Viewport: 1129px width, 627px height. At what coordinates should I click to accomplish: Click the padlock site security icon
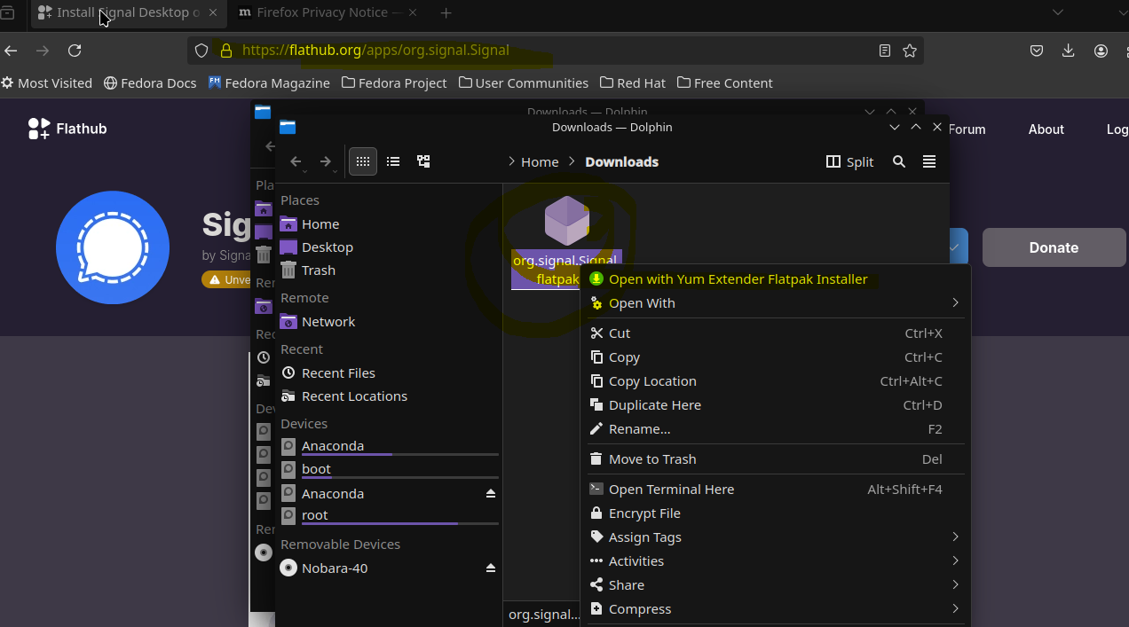(x=225, y=51)
